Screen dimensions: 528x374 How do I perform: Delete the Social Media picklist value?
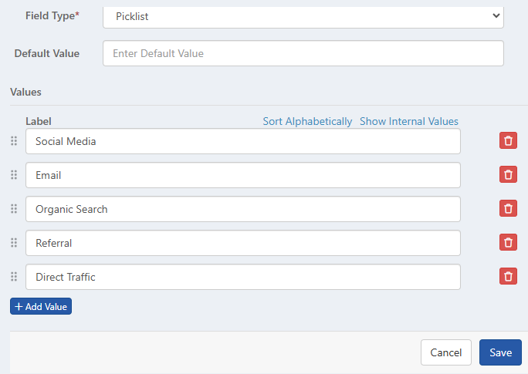pyautogui.click(x=508, y=140)
